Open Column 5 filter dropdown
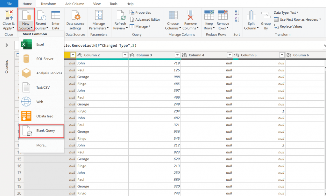This screenshot has width=326, height=196. tap(282, 55)
